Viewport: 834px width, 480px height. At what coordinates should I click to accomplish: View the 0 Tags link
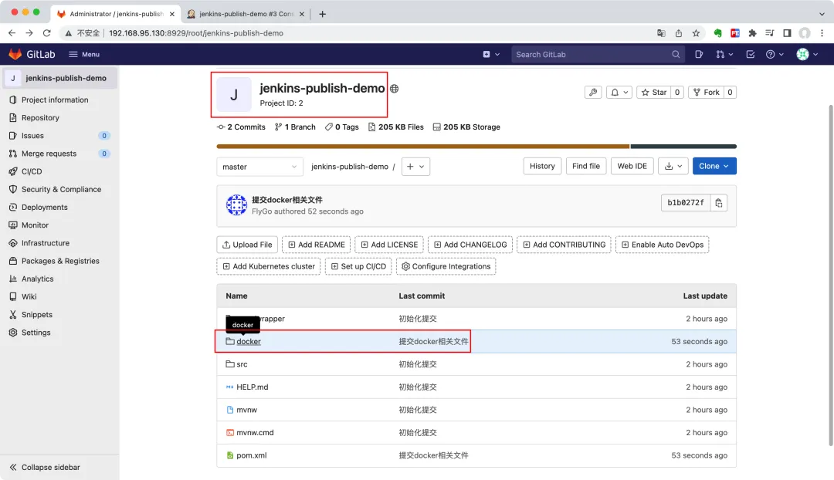(x=342, y=127)
